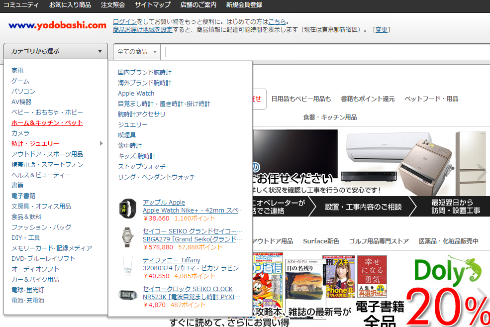Viewport: 490px width, 327px height.
Task: Click the www.yodobashi.com logo
Action: (x=58, y=25)
